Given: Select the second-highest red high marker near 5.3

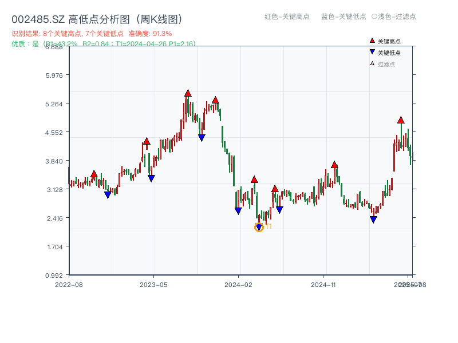Looking at the screenshot, I should pos(215,100).
